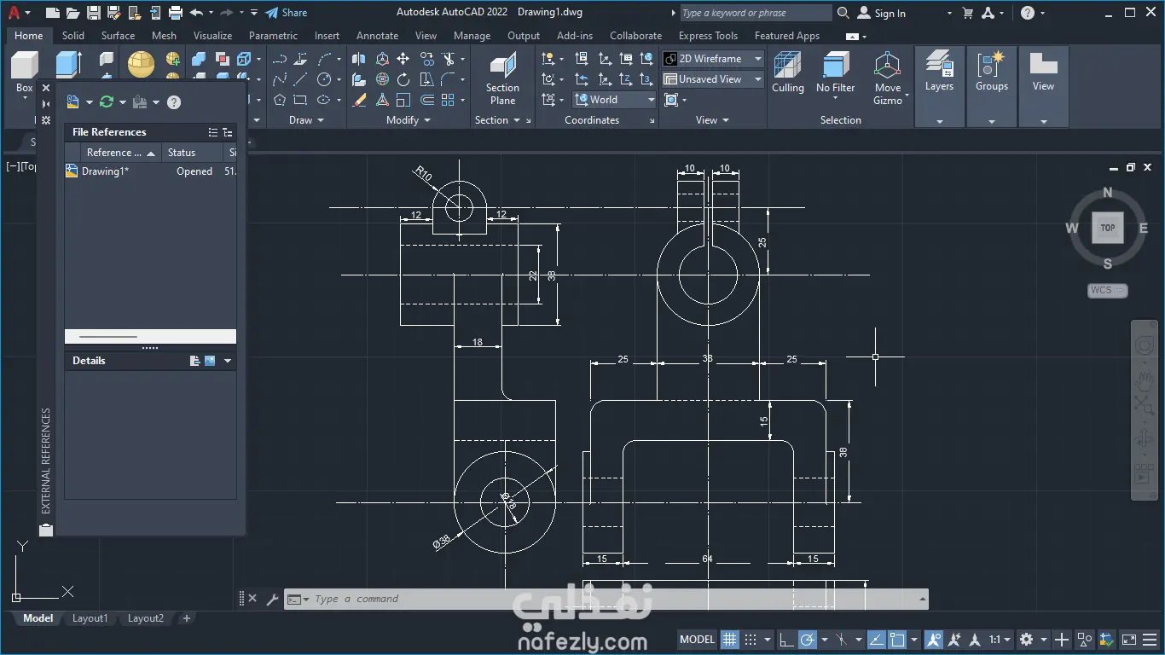Screen dimensions: 1165x655
Task: Open the Unsaved View dropdown
Action: point(713,79)
